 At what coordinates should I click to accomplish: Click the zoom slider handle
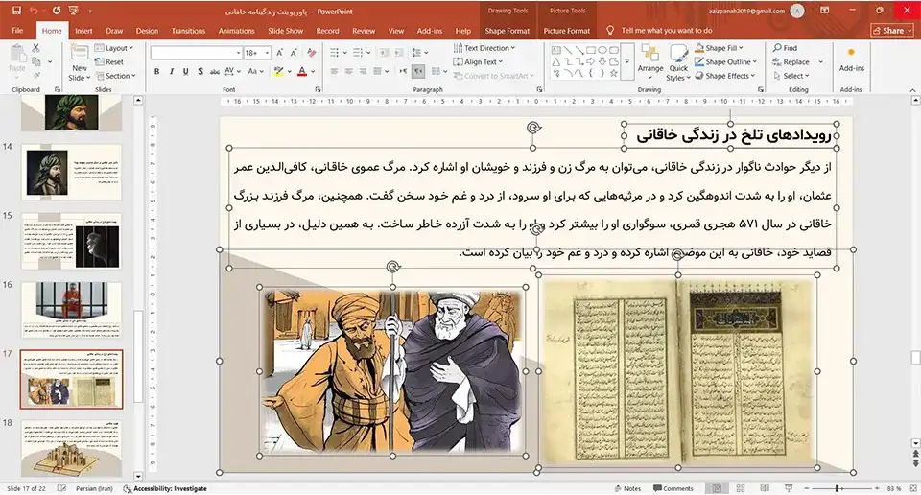pos(837,488)
